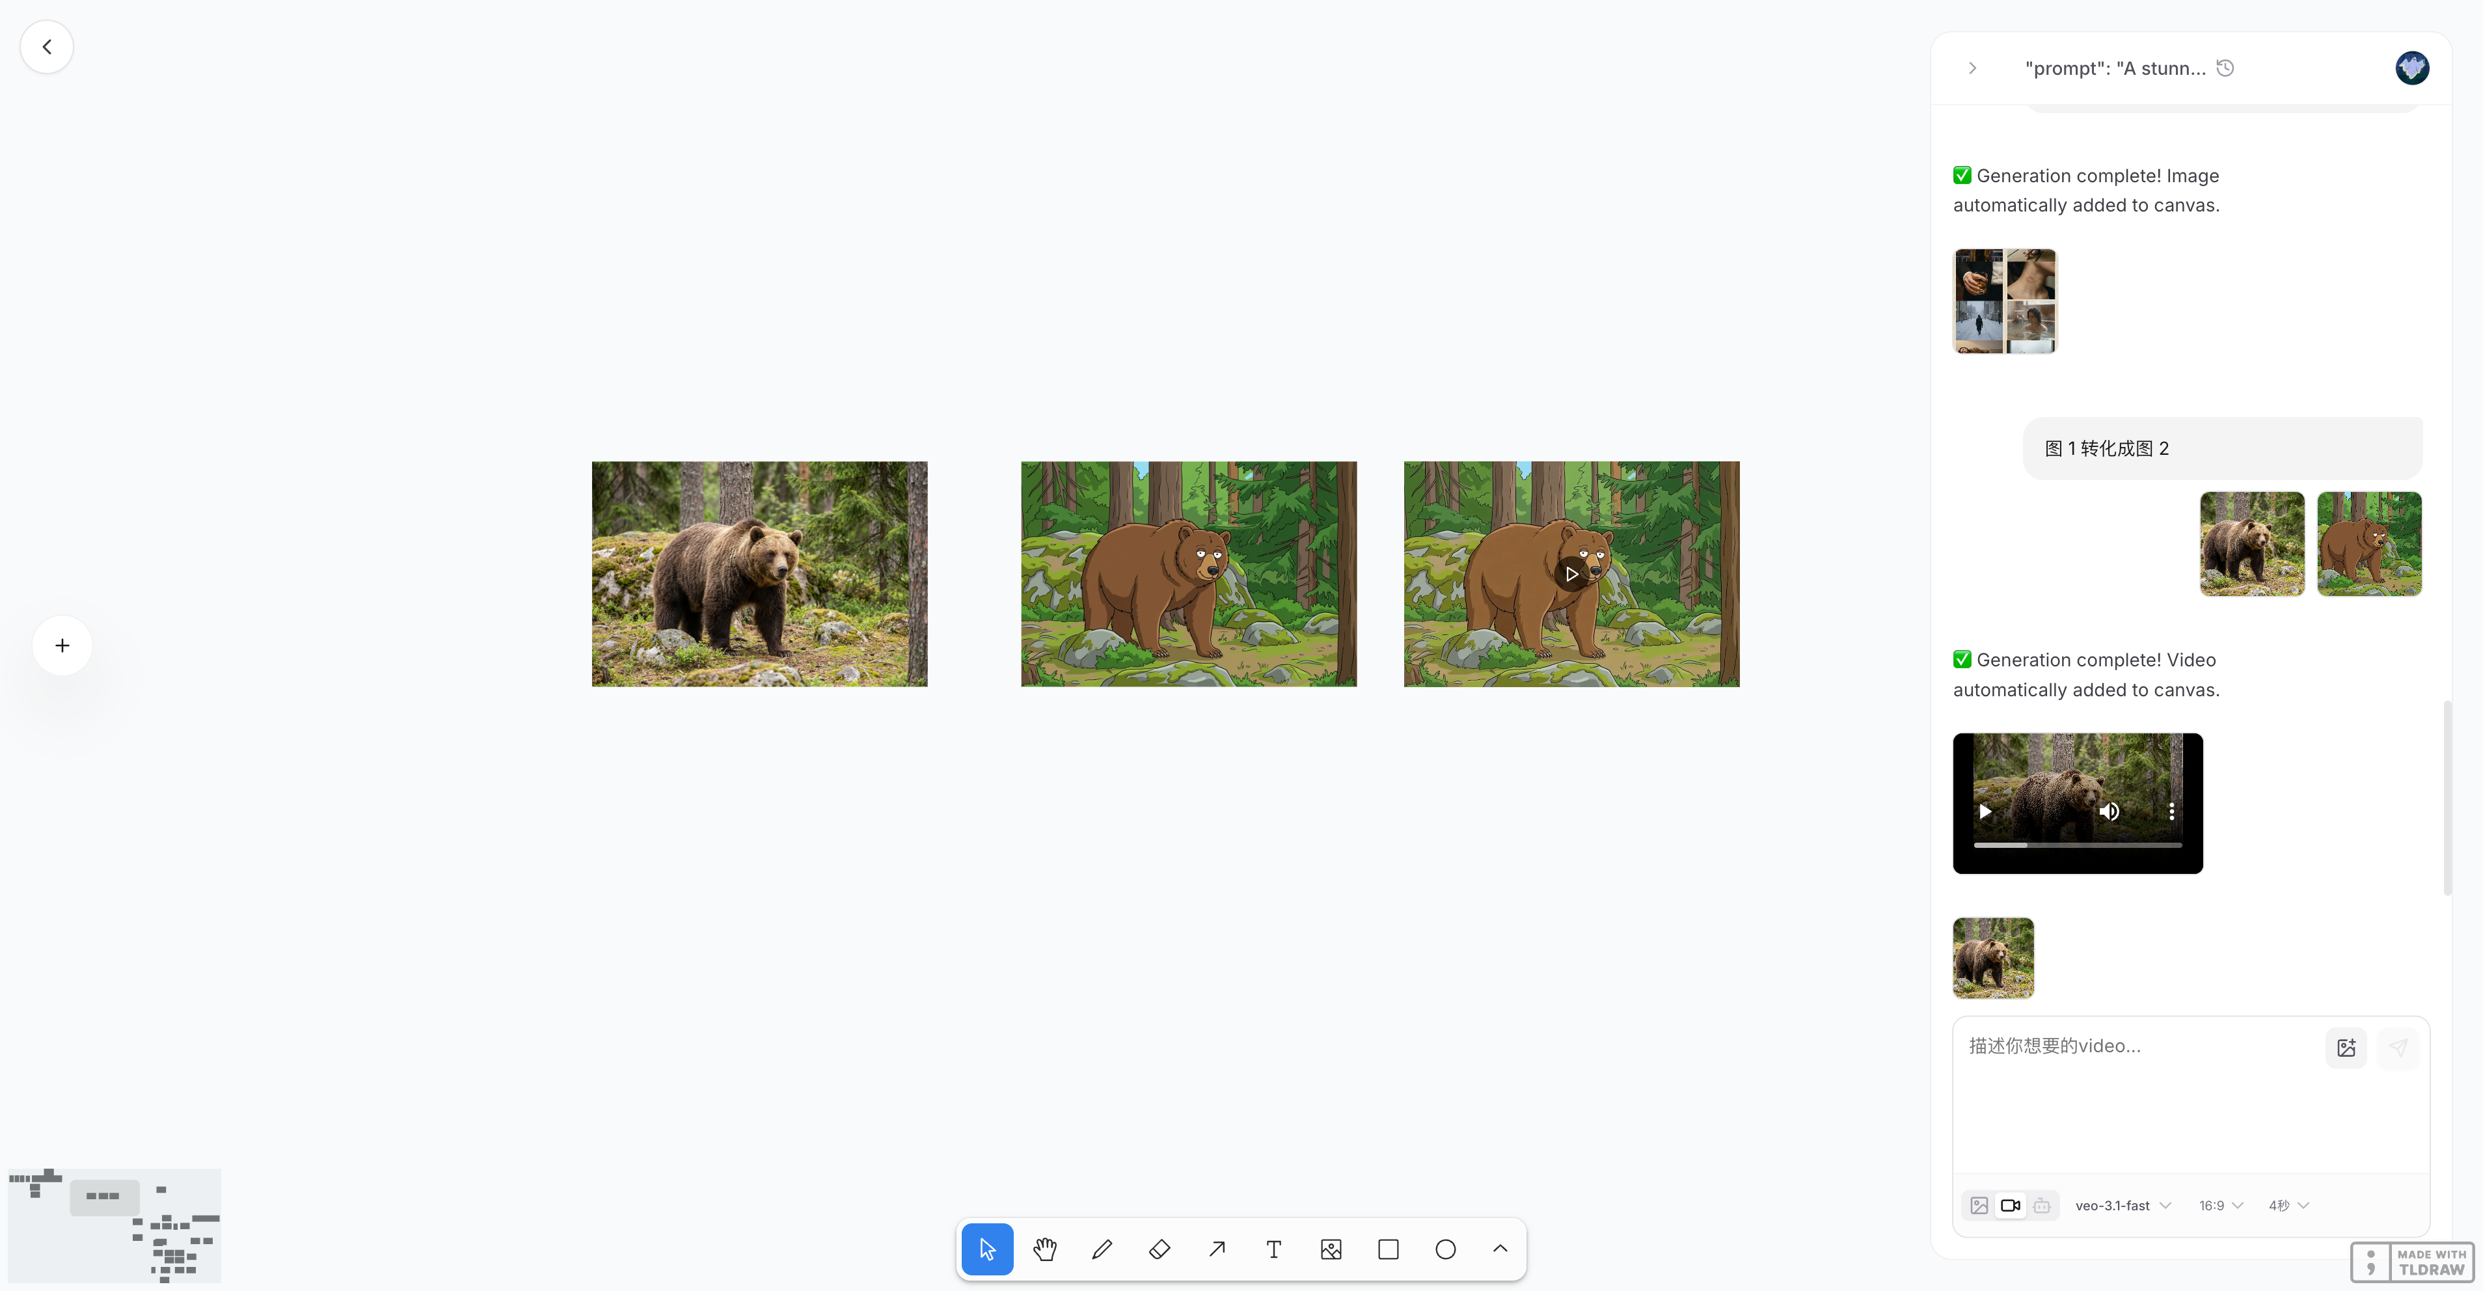Screen dimensions: 2483x1291
Task: Select the eraser tool
Action: (x=1160, y=1249)
